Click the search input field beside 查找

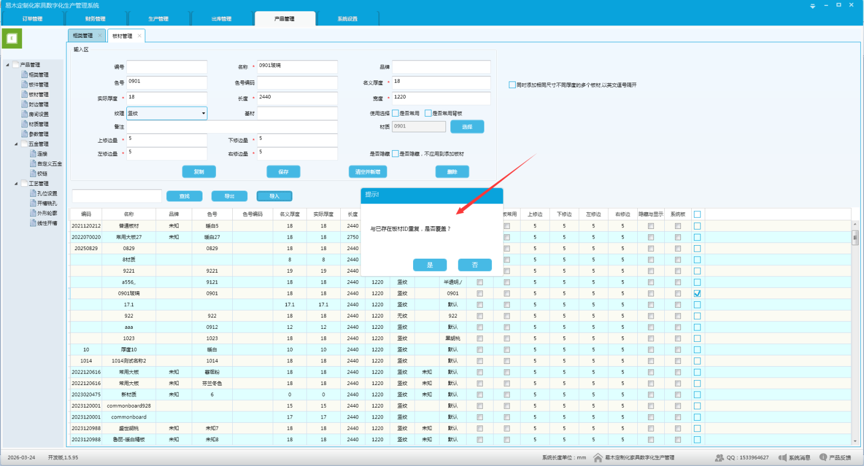coord(117,196)
